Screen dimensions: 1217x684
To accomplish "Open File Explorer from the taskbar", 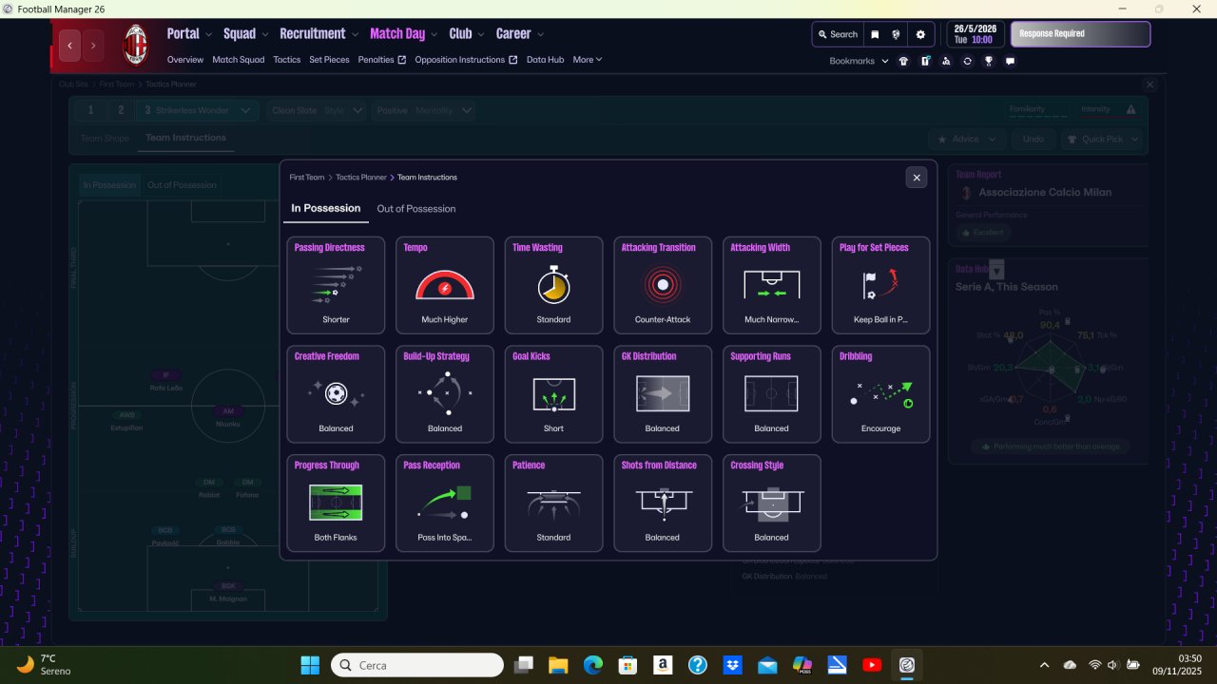I will pos(557,665).
